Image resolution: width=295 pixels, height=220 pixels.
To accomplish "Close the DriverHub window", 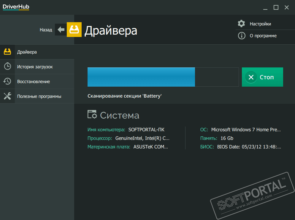I will click(286, 7).
